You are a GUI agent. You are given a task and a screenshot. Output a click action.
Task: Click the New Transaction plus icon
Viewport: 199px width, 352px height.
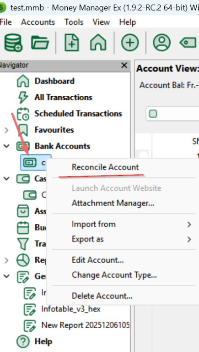[x=130, y=43]
